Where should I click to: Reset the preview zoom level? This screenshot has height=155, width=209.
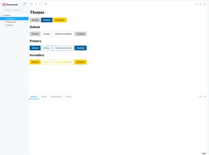(x=40, y=4)
